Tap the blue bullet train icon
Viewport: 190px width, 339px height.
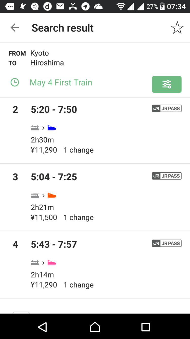pyautogui.click(x=52, y=128)
